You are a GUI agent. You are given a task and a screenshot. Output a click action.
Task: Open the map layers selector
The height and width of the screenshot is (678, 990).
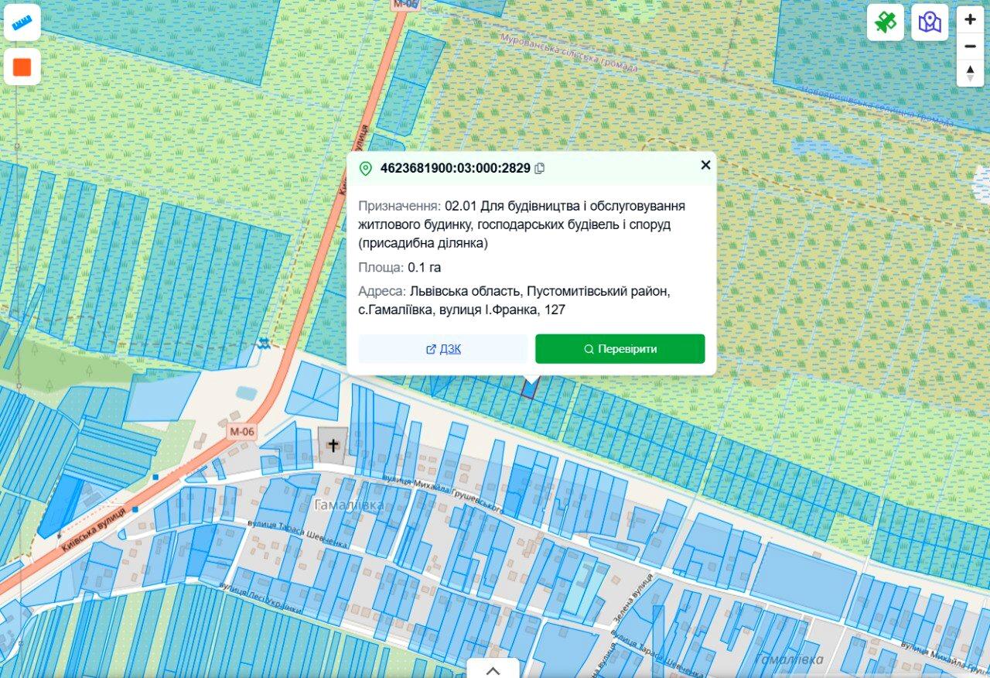coord(929,22)
